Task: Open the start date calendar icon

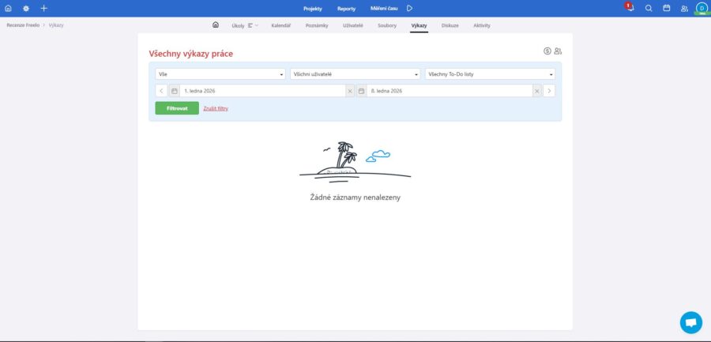Action: (174, 91)
